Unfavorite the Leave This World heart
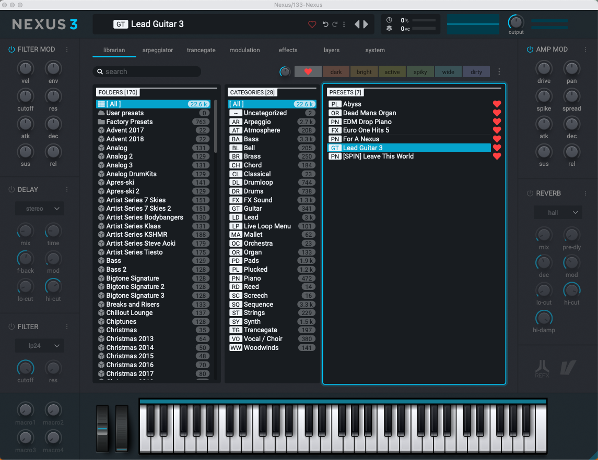The image size is (598, 460). 497,156
